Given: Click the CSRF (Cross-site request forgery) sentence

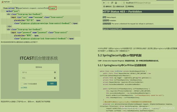Looking at the screenshot, I should (x=128, y=61).
